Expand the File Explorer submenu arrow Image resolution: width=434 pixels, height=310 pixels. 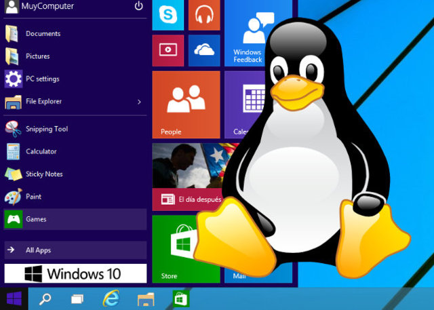click(x=139, y=102)
